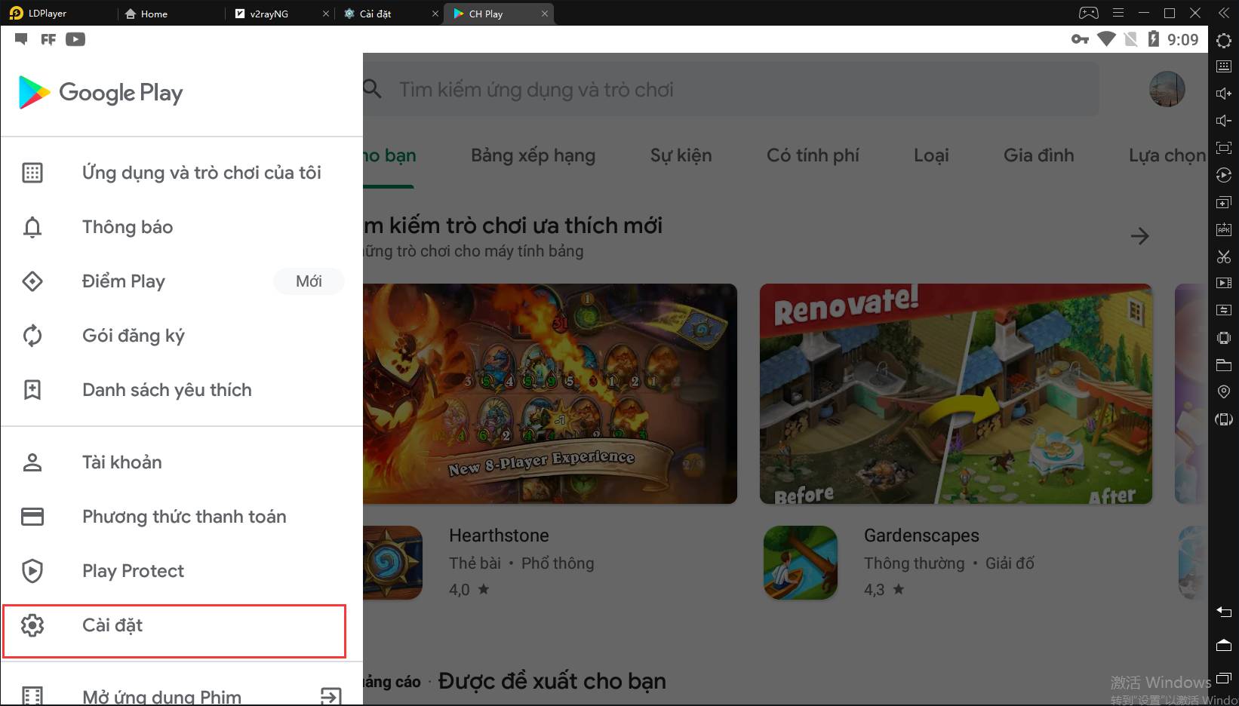Open Danh sách yêu thích bookmark icon
The image size is (1239, 706).
[x=32, y=390]
